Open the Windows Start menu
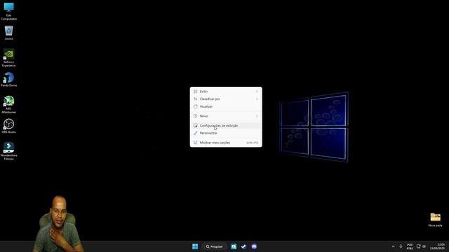Viewport: 449px width, 252px height. click(x=195, y=246)
